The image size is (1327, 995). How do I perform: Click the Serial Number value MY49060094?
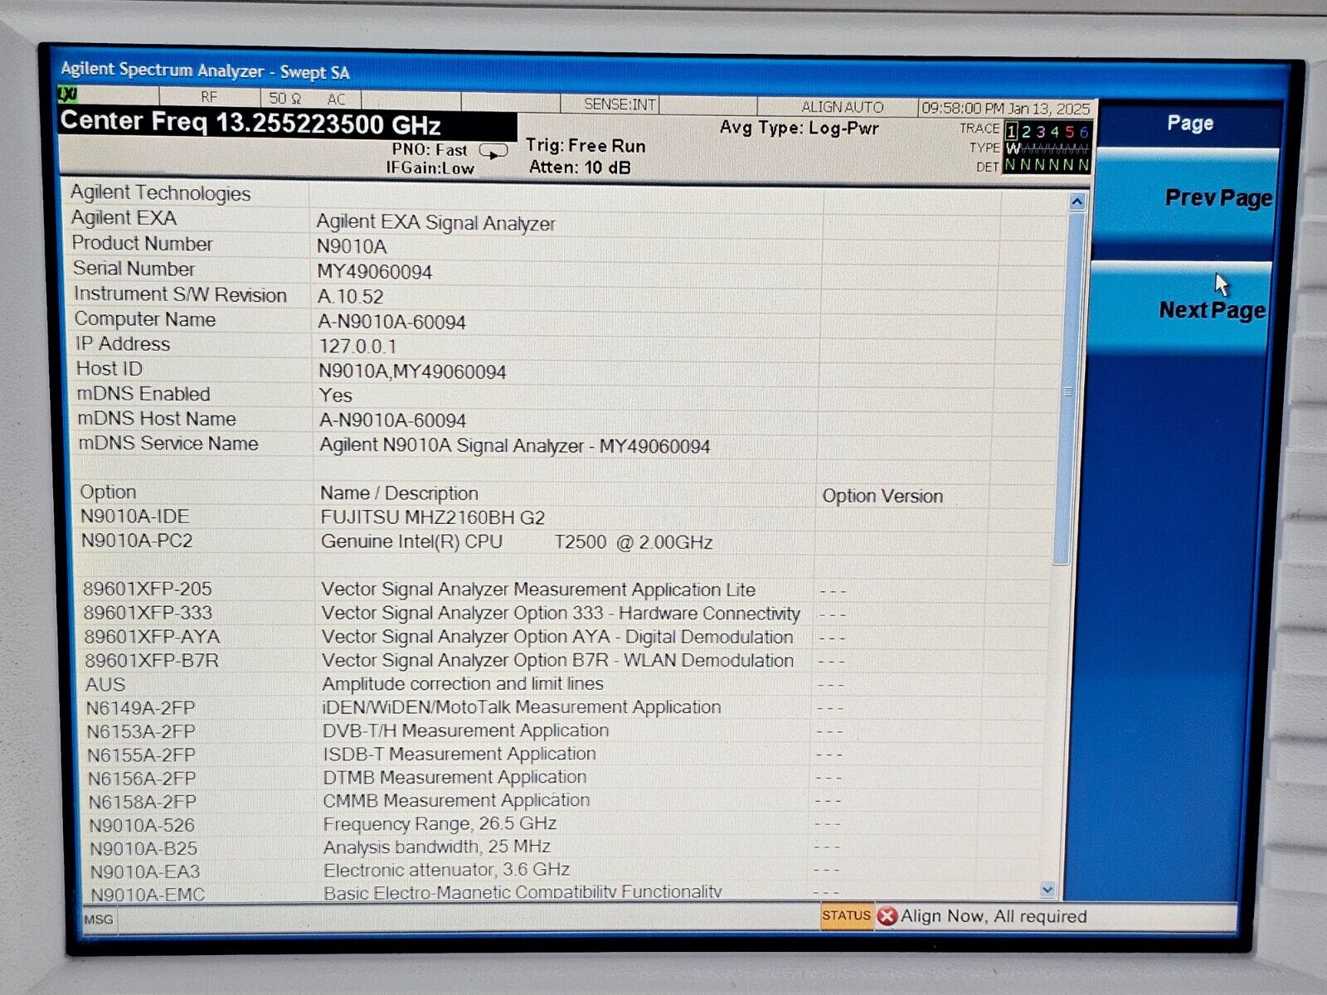point(374,272)
